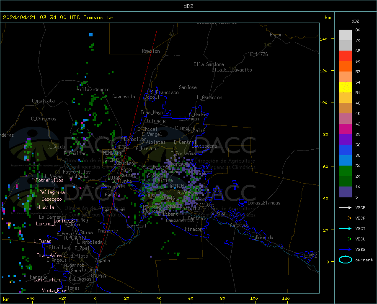This screenshot has width=377, height=304.
Task: Click the Lomas_Blancas place label
Action: pyautogui.click(x=264, y=203)
